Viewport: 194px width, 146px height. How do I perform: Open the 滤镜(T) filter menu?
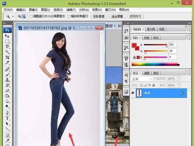point(71,10)
